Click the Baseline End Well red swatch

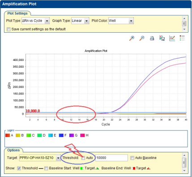tap(133, 168)
